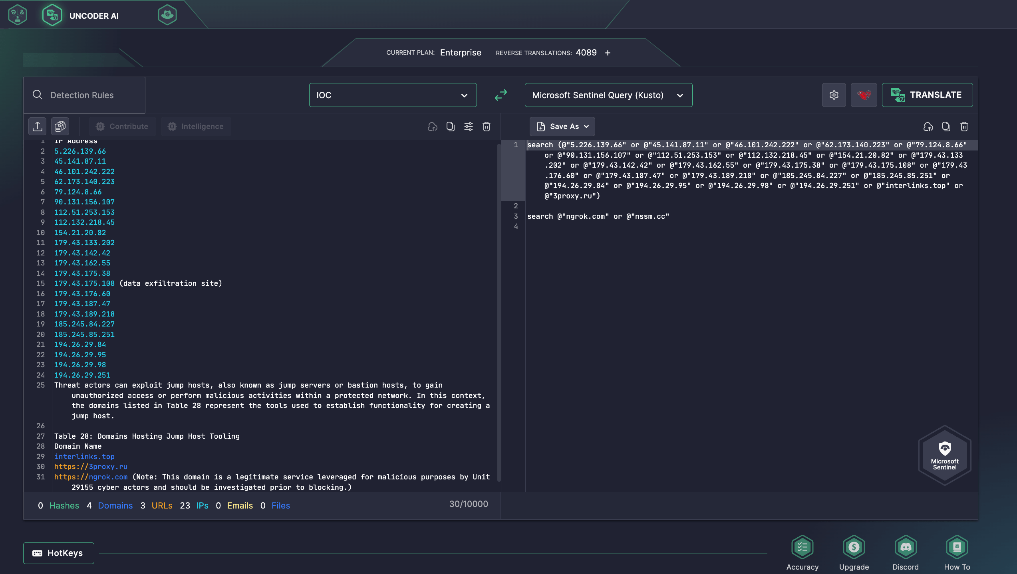Click the upload file icon
This screenshot has height=574, width=1017.
click(x=38, y=127)
